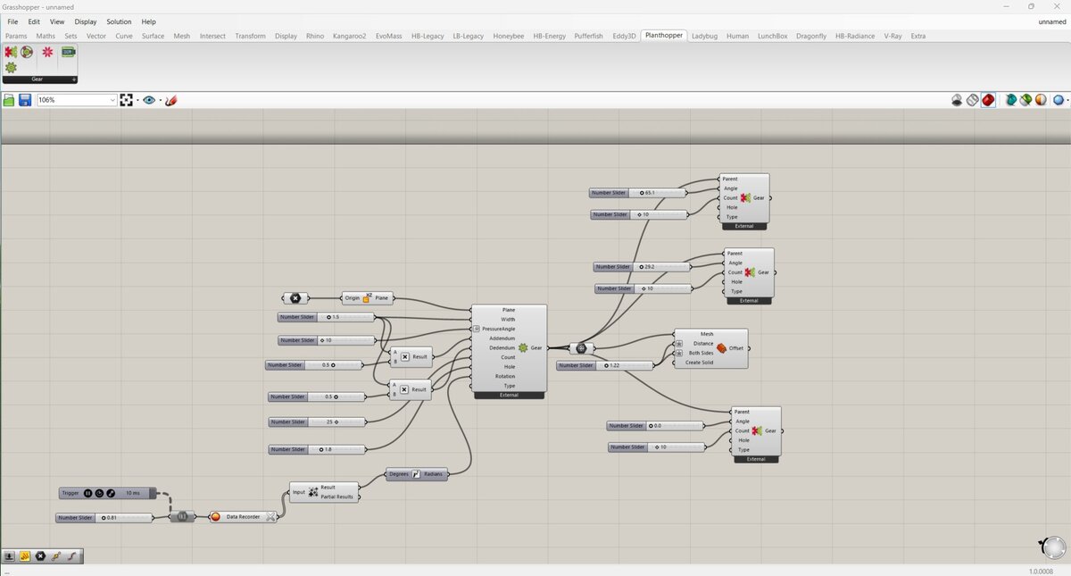This screenshot has height=576, width=1071.
Task: Click the Degrees to Radians component
Action: (x=417, y=475)
